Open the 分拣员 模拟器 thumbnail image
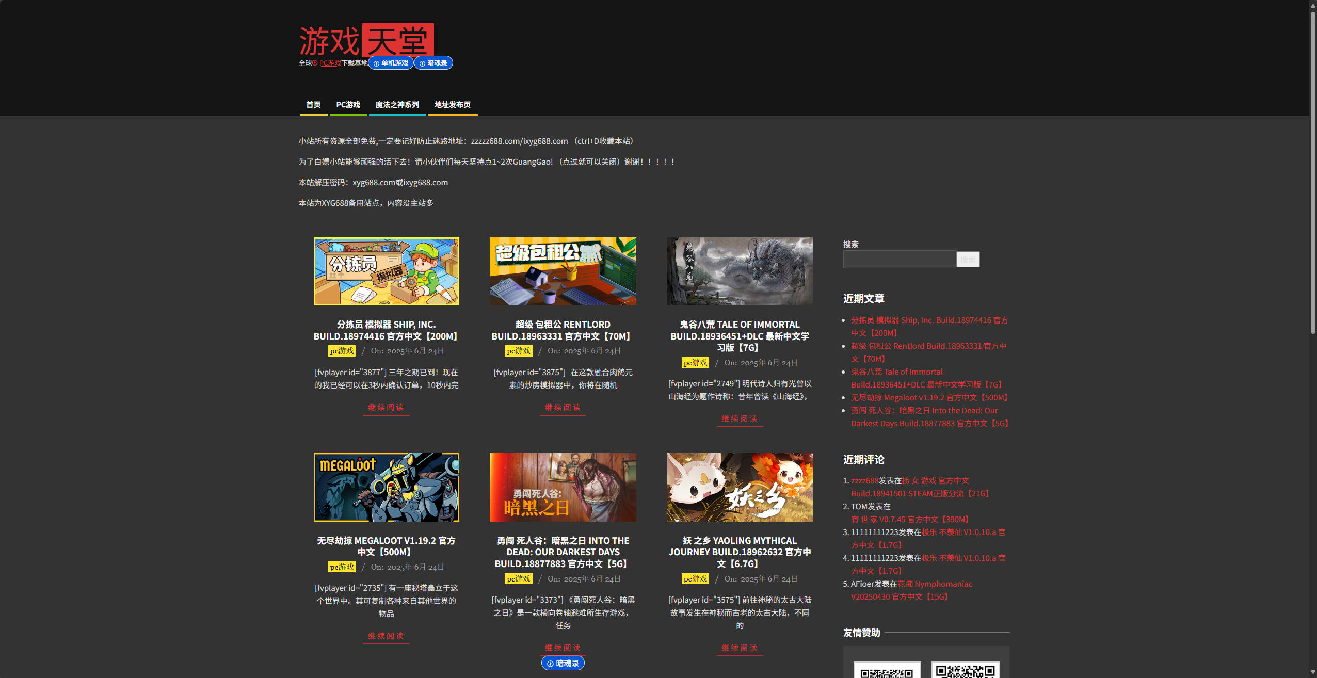The image size is (1317, 678). (x=387, y=271)
